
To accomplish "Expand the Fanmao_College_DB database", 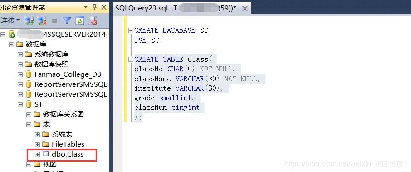I will click(x=20, y=74).
